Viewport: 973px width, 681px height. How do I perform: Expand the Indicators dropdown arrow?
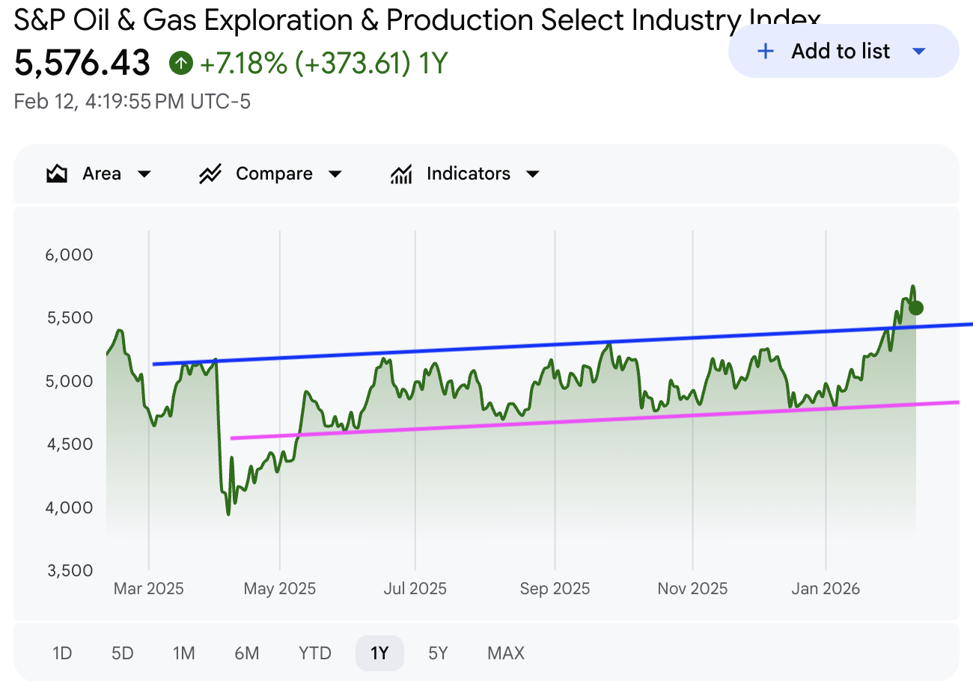click(x=533, y=174)
